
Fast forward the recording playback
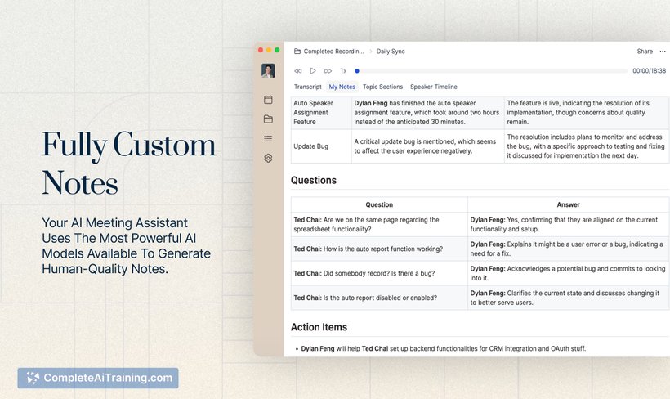328,71
